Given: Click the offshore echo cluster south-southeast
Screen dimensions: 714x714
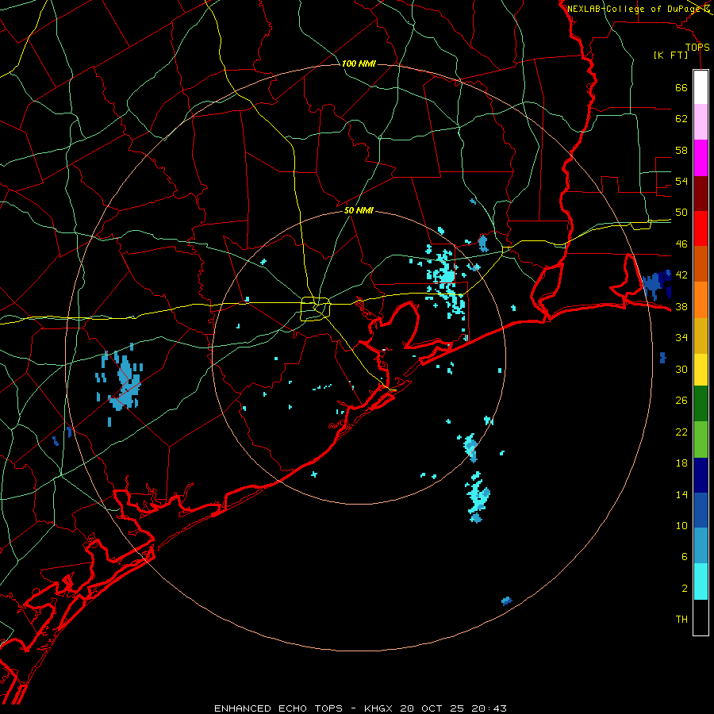Looking at the screenshot, I should tap(477, 497).
